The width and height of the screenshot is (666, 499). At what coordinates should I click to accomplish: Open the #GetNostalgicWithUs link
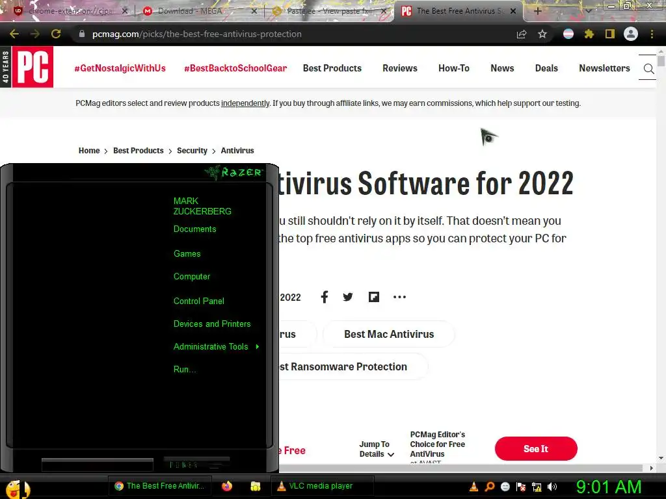(120, 68)
